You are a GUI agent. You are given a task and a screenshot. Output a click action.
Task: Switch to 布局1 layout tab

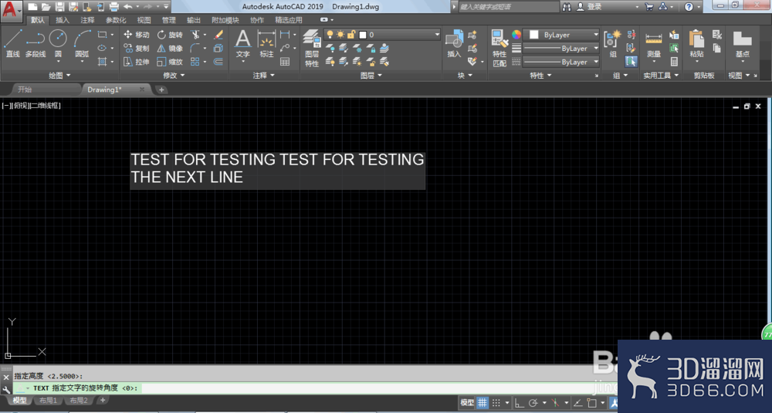click(x=48, y=400)
